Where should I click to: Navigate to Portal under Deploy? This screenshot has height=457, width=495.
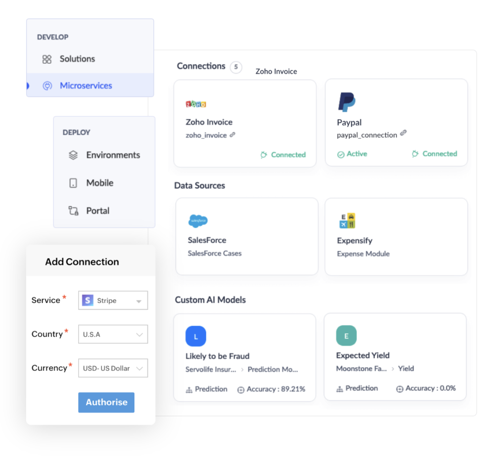tap(98, 211)
